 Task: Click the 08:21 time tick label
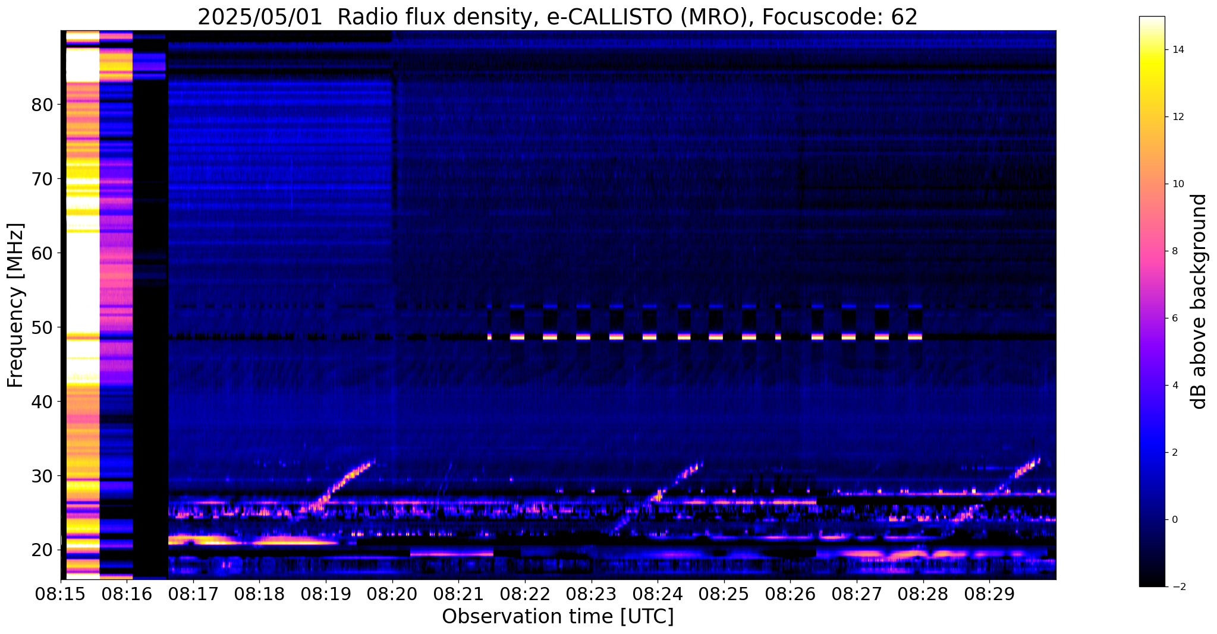[x=458, y=594]
